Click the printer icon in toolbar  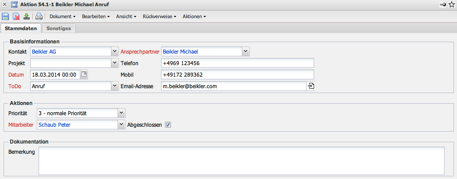tap(39, 17)
